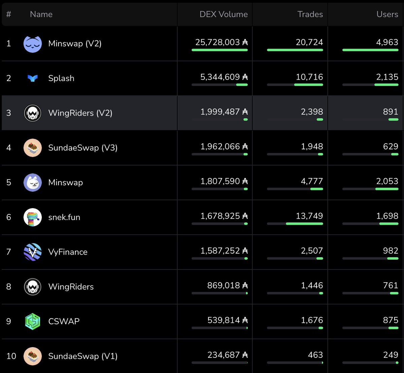The image size is (404, 373).
Task: Click the WingRiders (V2) helmet logo
Action: 33,113
